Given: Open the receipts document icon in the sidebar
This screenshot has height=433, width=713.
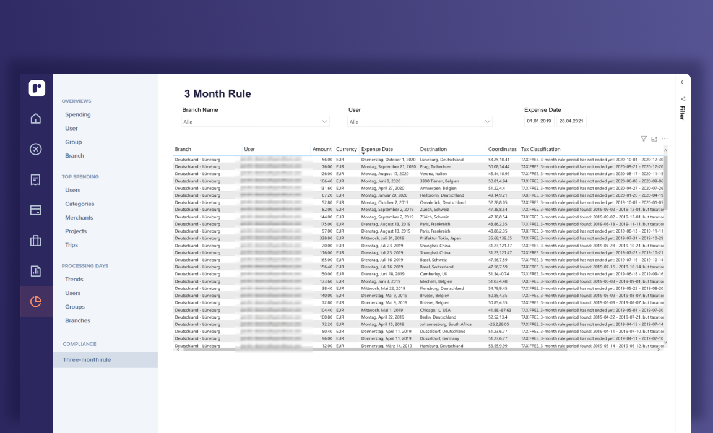Looking at the screenshot, I should [x=36, y=179].
